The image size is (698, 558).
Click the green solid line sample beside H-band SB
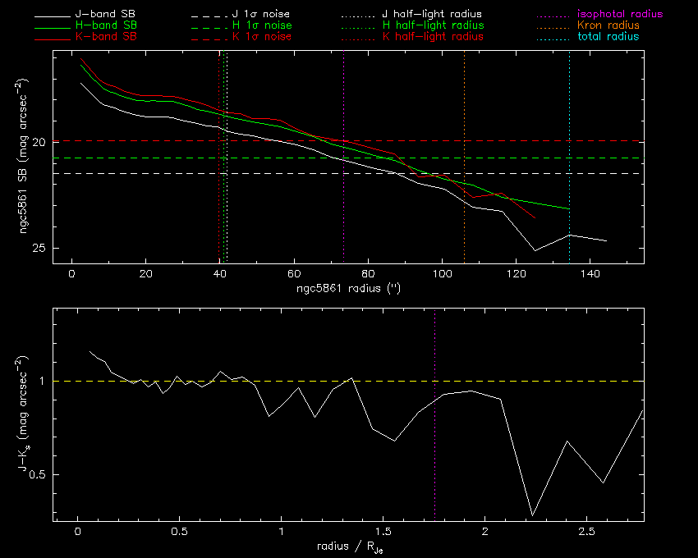pyautogui.click(x=53, y=29)
